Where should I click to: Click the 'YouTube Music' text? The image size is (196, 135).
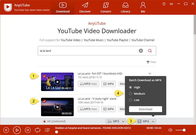[94, 40]
